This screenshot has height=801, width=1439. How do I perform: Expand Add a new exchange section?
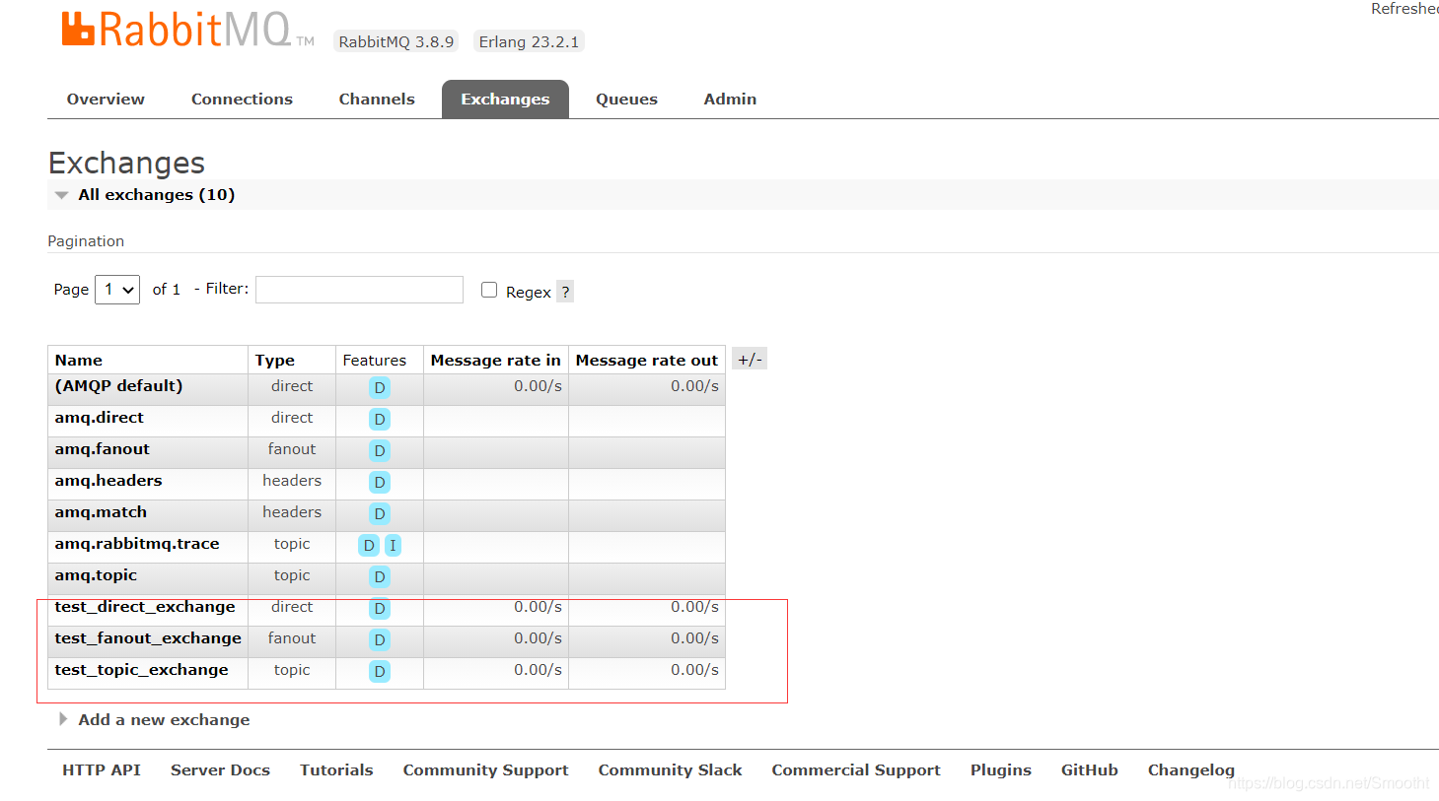pos(164,720)
